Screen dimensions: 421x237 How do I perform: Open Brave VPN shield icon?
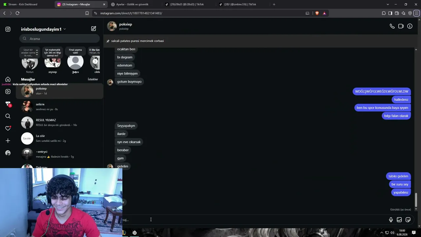click(x=410, y=13)
